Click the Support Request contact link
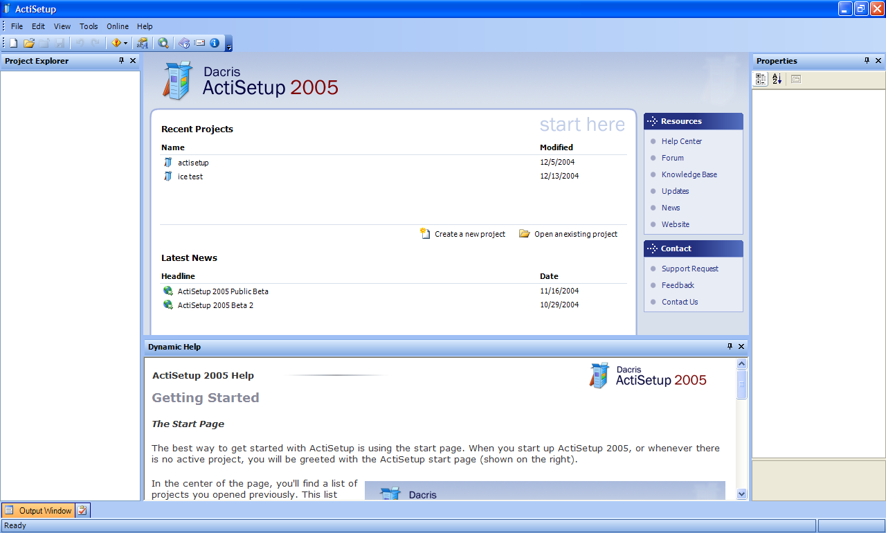Image resolution: width=886 pixels, height=533 pixels. click(690, 269)
